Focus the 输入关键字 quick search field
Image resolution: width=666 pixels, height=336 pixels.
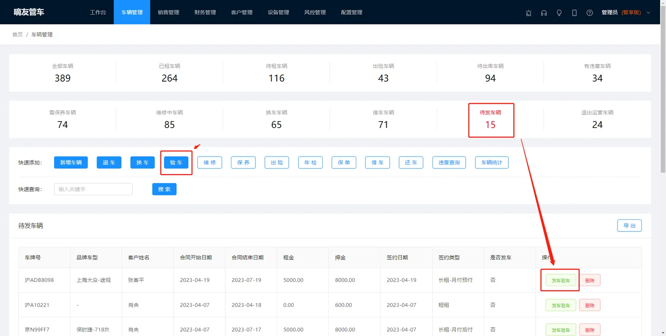pyautogui.click(x=93, y=189)
